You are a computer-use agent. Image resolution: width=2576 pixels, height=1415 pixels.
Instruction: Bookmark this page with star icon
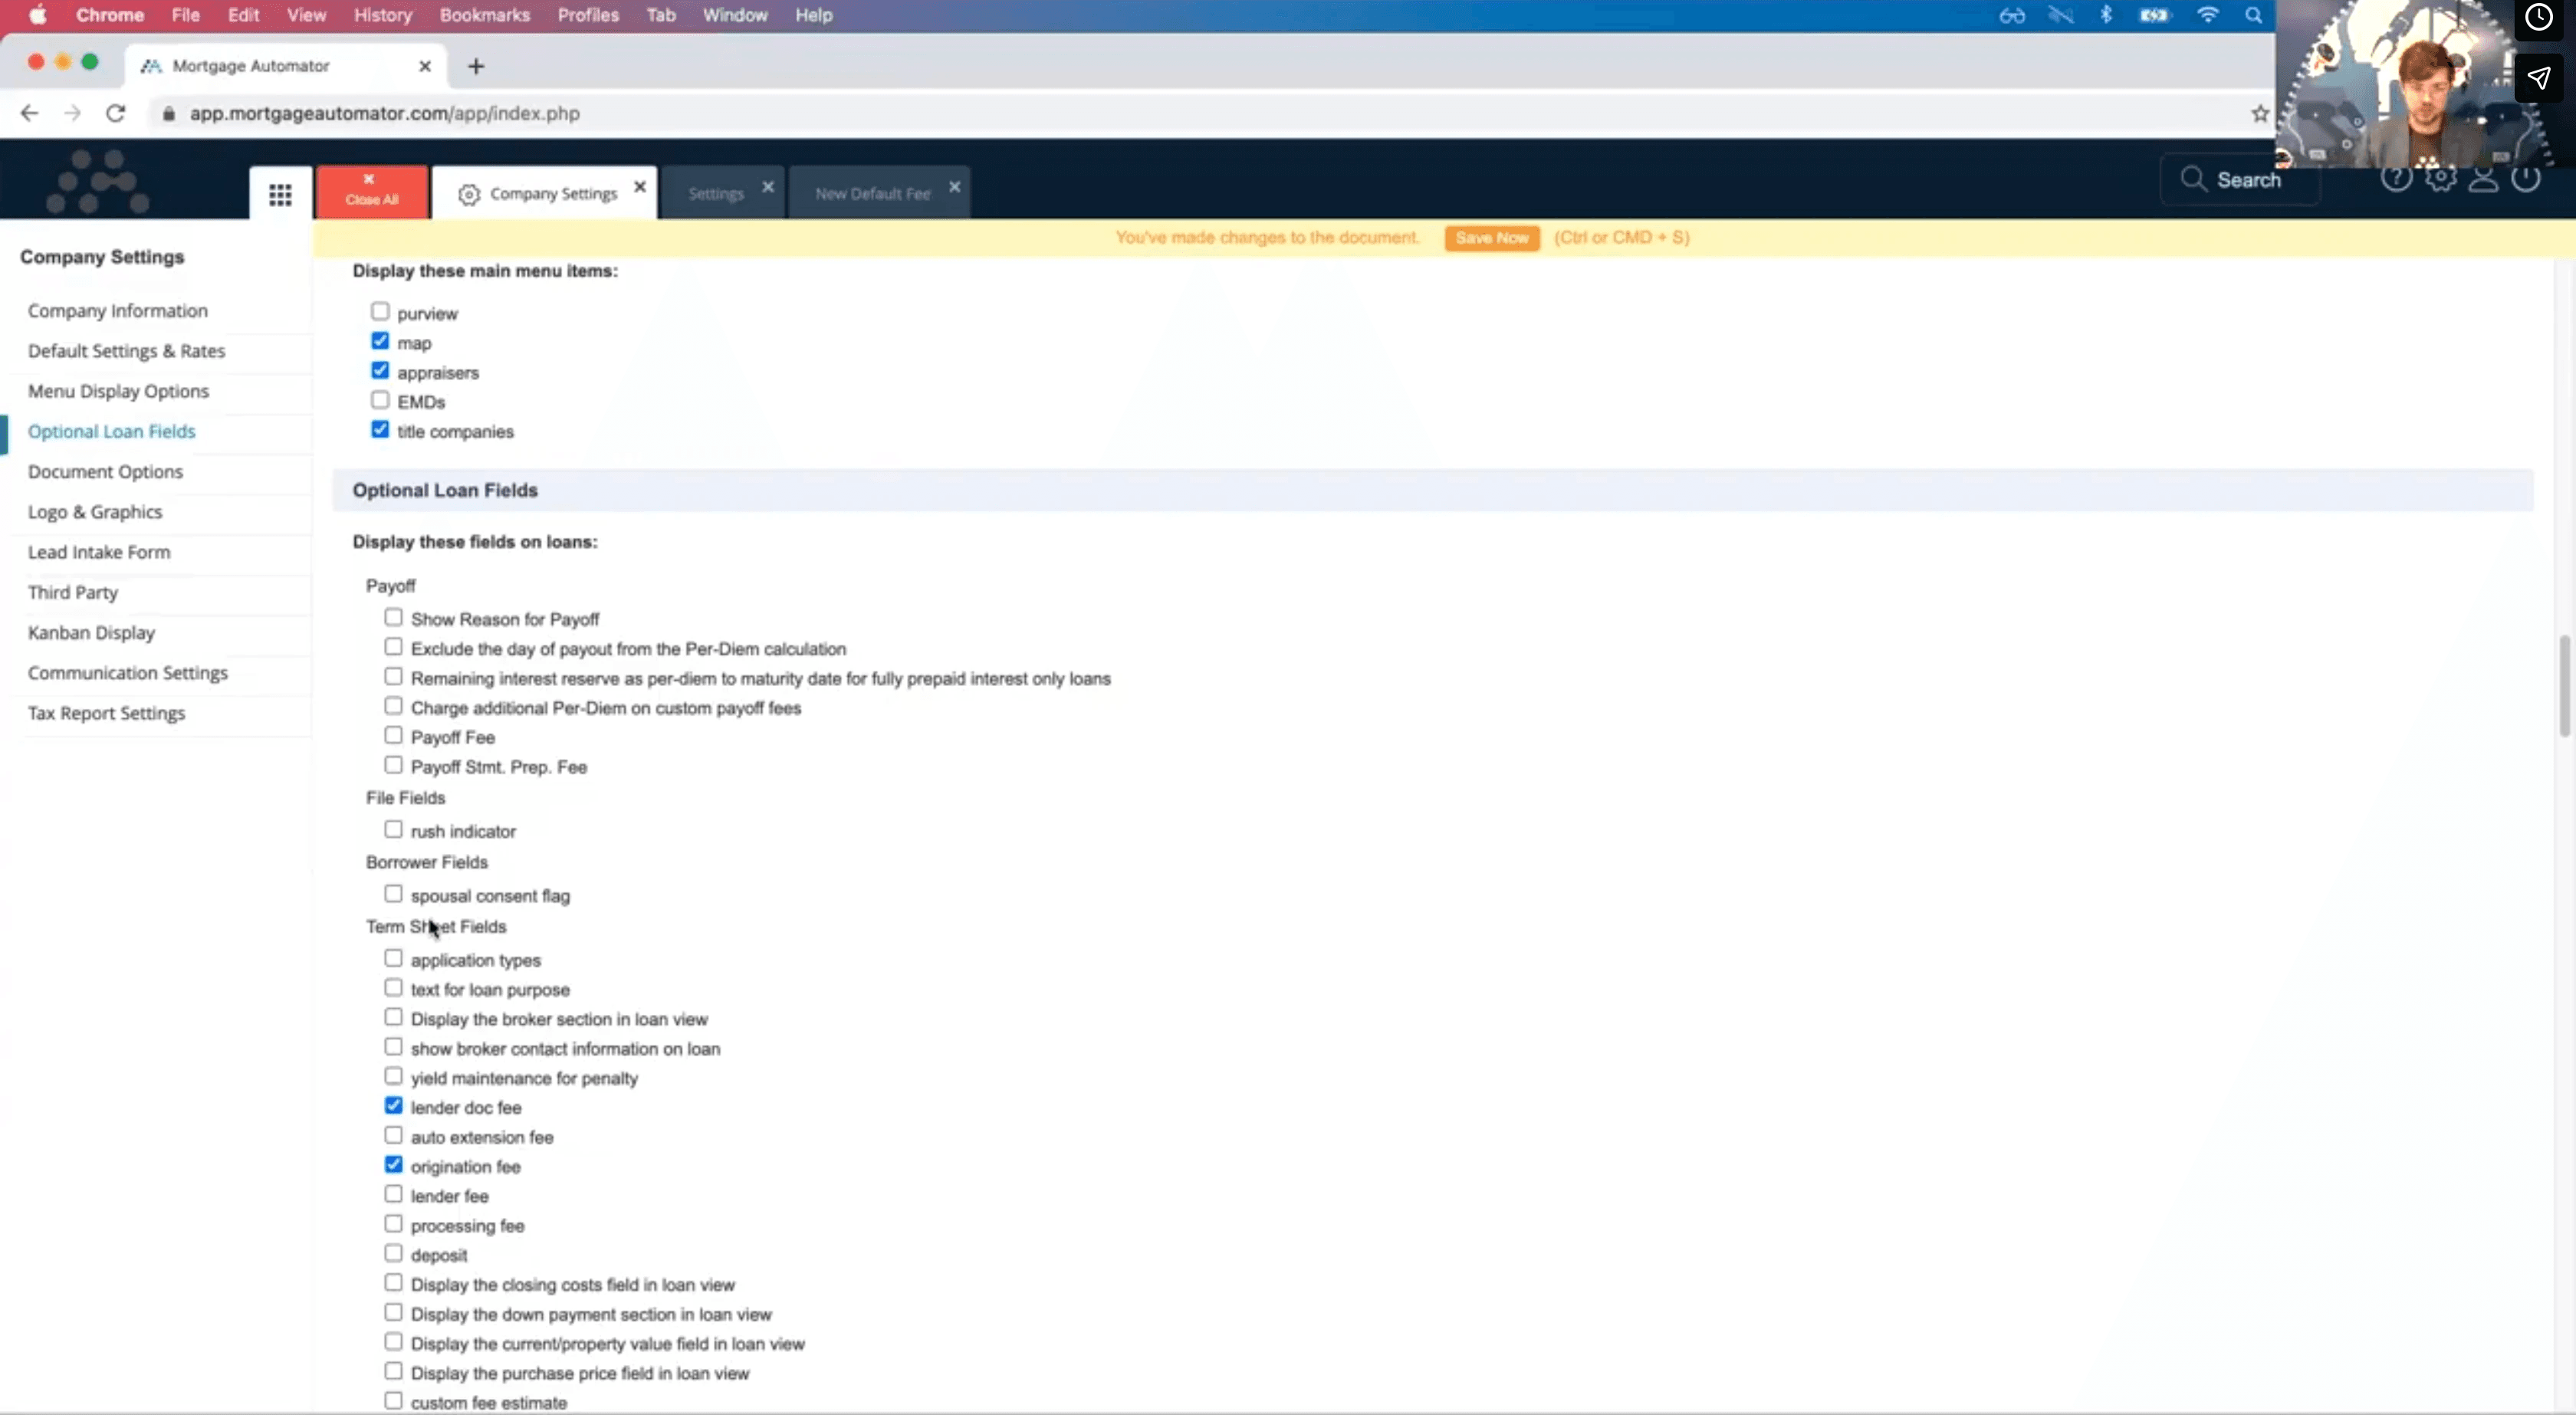2259,113
